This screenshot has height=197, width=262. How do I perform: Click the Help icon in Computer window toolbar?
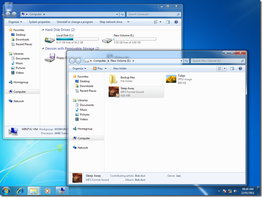[x=176, y=22]
